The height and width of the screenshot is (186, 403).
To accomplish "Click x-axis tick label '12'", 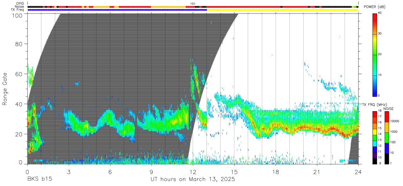I will (193, 172).
